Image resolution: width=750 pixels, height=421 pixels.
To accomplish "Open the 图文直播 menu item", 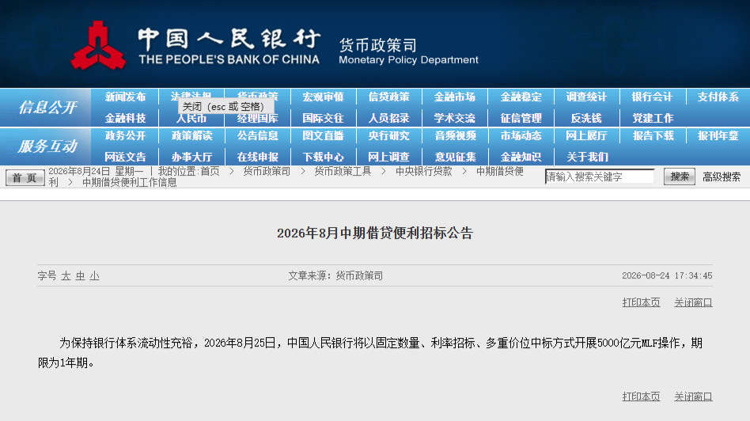I will pos(324,136).
